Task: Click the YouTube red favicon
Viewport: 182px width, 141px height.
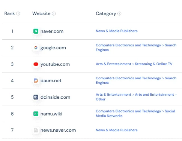Action: [x=36, y=64]
